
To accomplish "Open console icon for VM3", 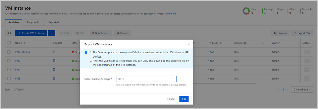I will coord(54,79).
